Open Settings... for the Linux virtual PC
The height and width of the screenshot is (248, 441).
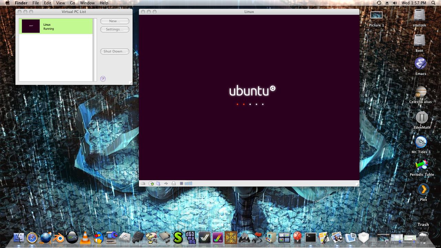click(x=115, y=29)
